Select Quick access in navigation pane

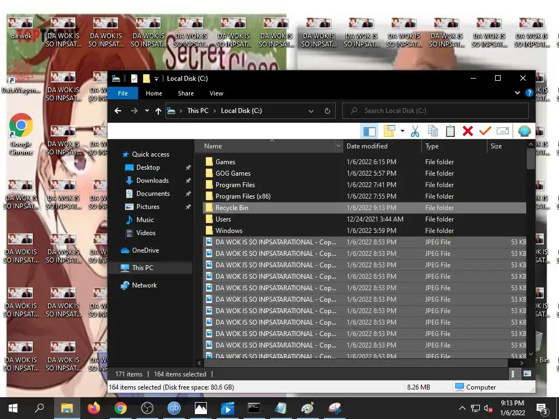pos(151,154)
